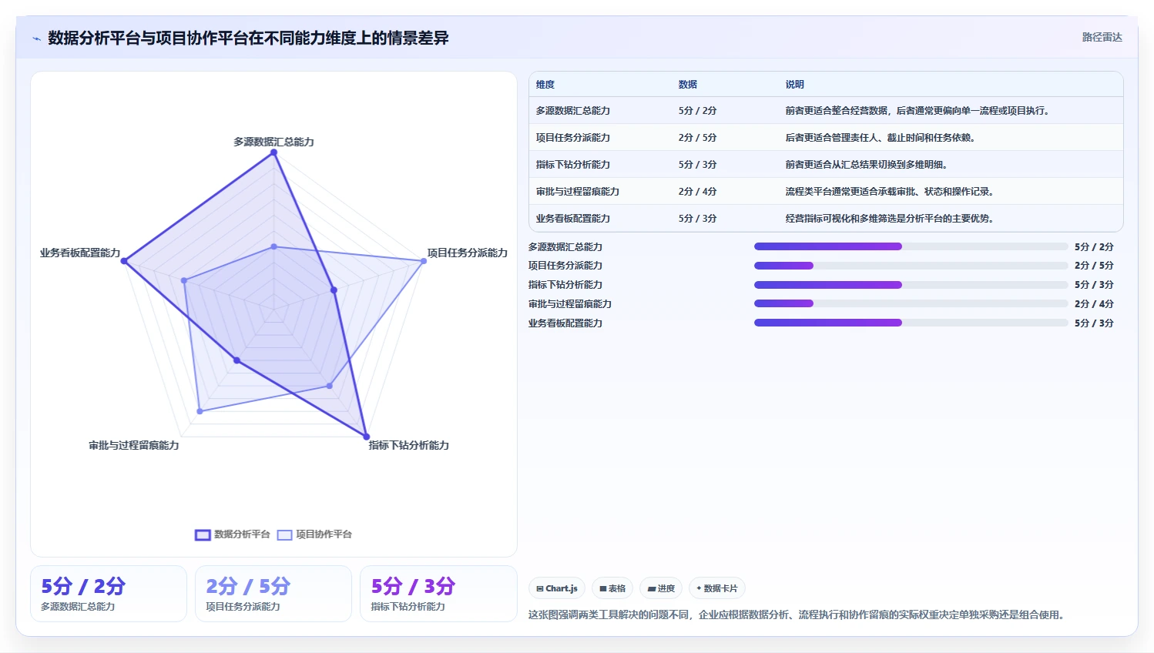Click radar data point at 多源数据汇总能力 vertex

point(273,152)
